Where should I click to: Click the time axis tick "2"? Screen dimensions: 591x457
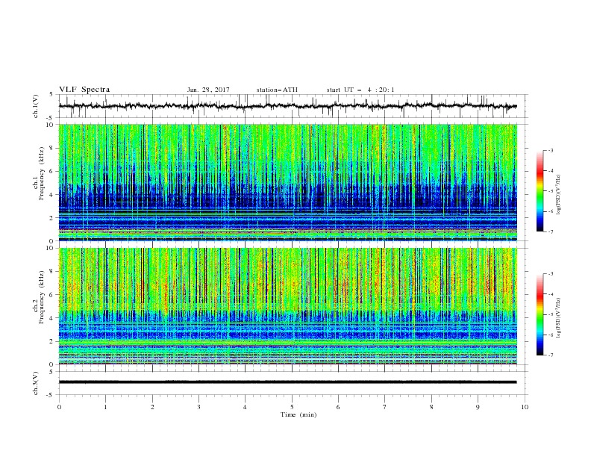[x=152, y=407]
